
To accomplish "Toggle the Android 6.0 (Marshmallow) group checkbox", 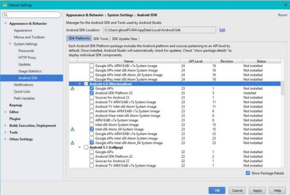I will [86, 84].
